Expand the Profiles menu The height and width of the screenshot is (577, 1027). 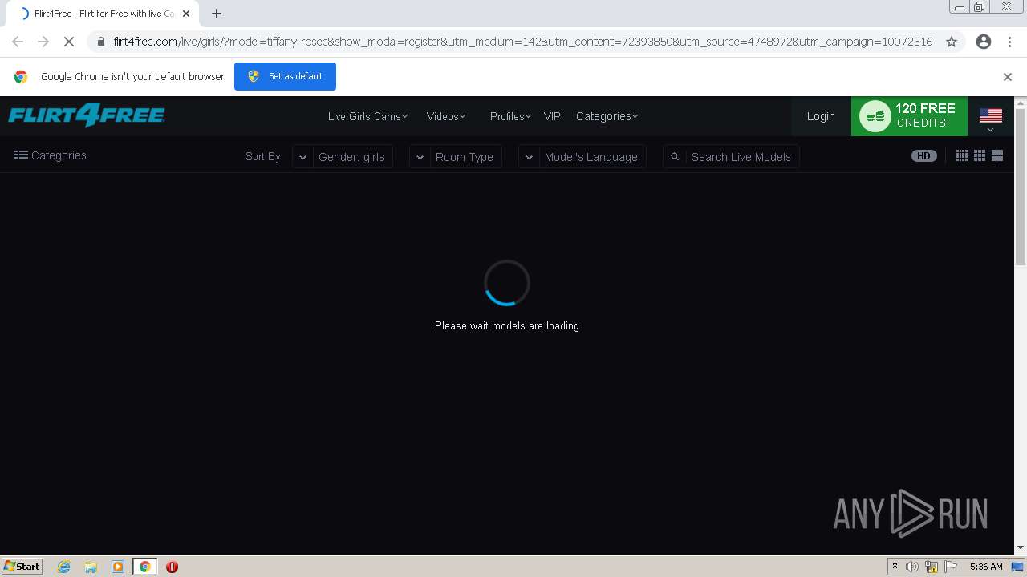click(x=510, y=116)
